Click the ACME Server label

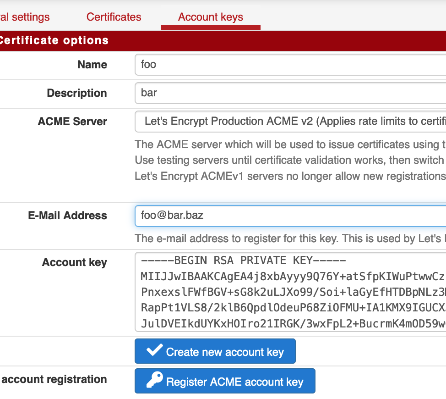click(x=72, y=122)
